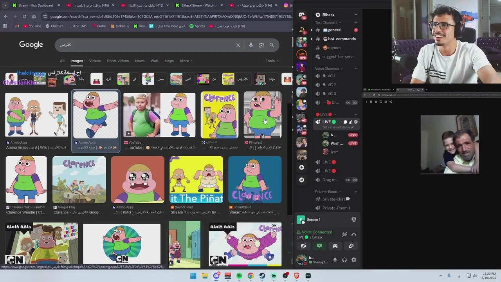The image size is (501, 282).
Task: Collapse the Text Channels category
Action: click(328, 23)
